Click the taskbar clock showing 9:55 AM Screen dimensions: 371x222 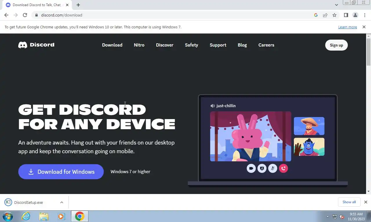(356, 217)
